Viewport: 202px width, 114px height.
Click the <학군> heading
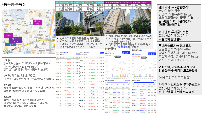click(8, 76)
